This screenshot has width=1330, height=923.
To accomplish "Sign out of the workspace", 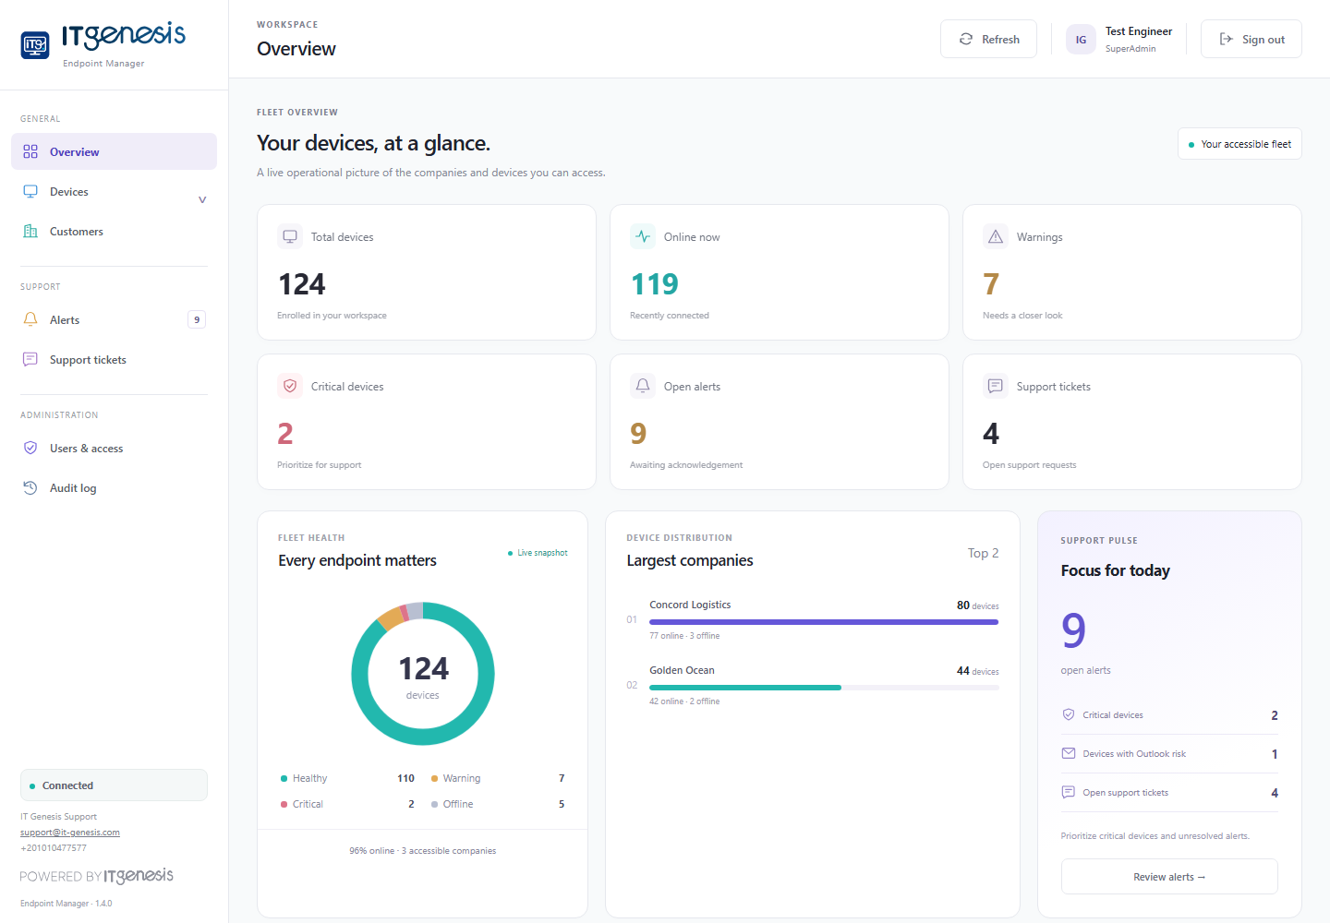I will [x=1251, y=39].
